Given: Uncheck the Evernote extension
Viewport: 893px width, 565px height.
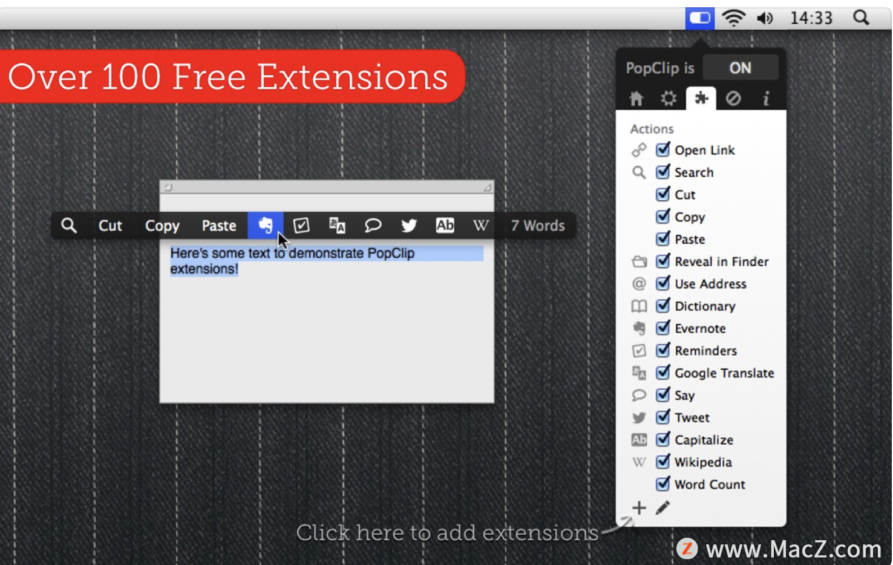Looking at the screenshot, I should coord(663,328).
